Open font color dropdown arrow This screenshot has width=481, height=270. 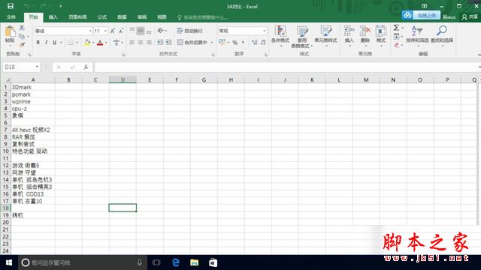click(106, 43)
